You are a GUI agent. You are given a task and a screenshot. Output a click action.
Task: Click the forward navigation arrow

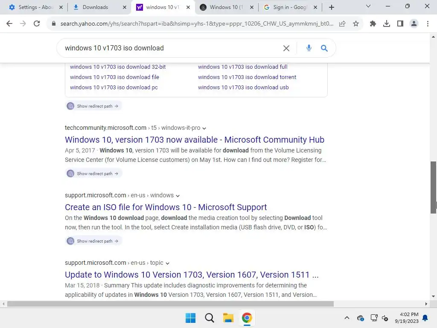click(23, 24)
